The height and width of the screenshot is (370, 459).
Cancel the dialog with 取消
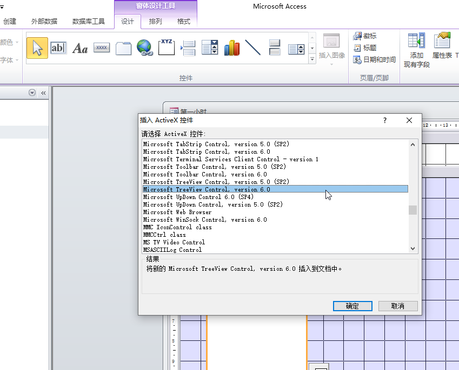(398, 306)
